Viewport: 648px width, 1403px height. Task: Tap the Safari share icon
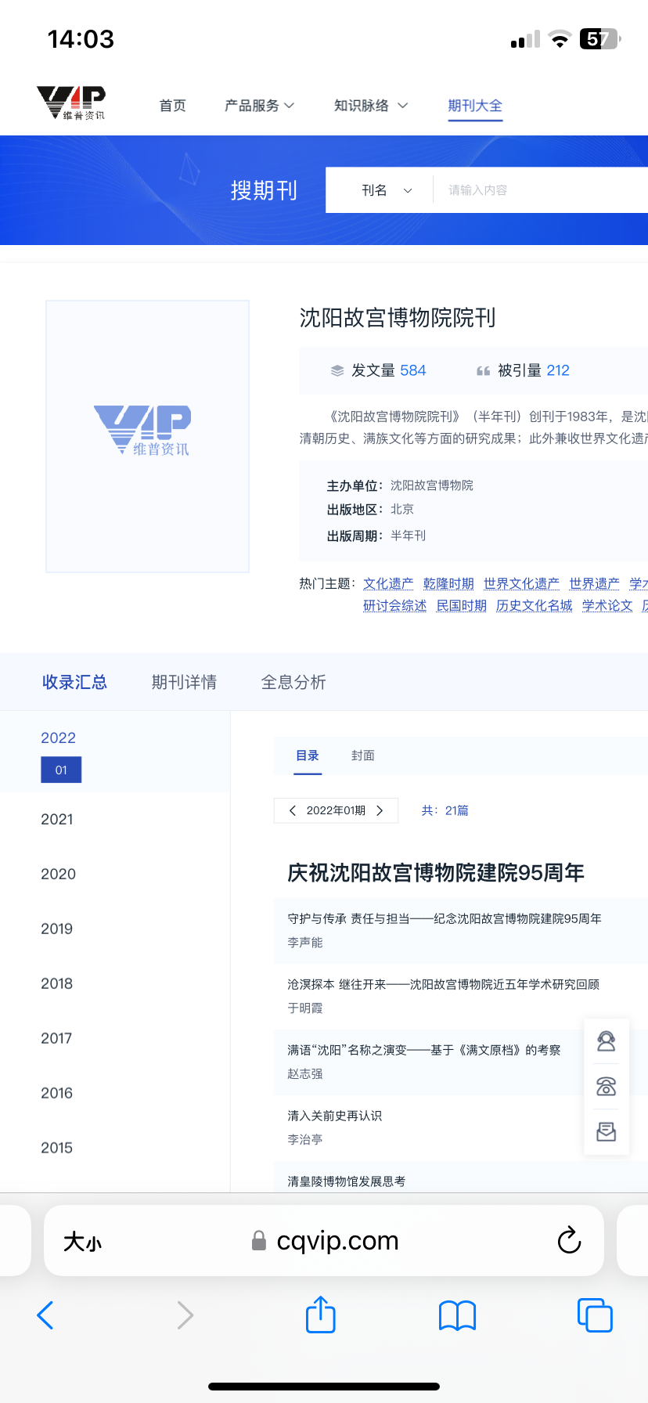[320, 1315]
